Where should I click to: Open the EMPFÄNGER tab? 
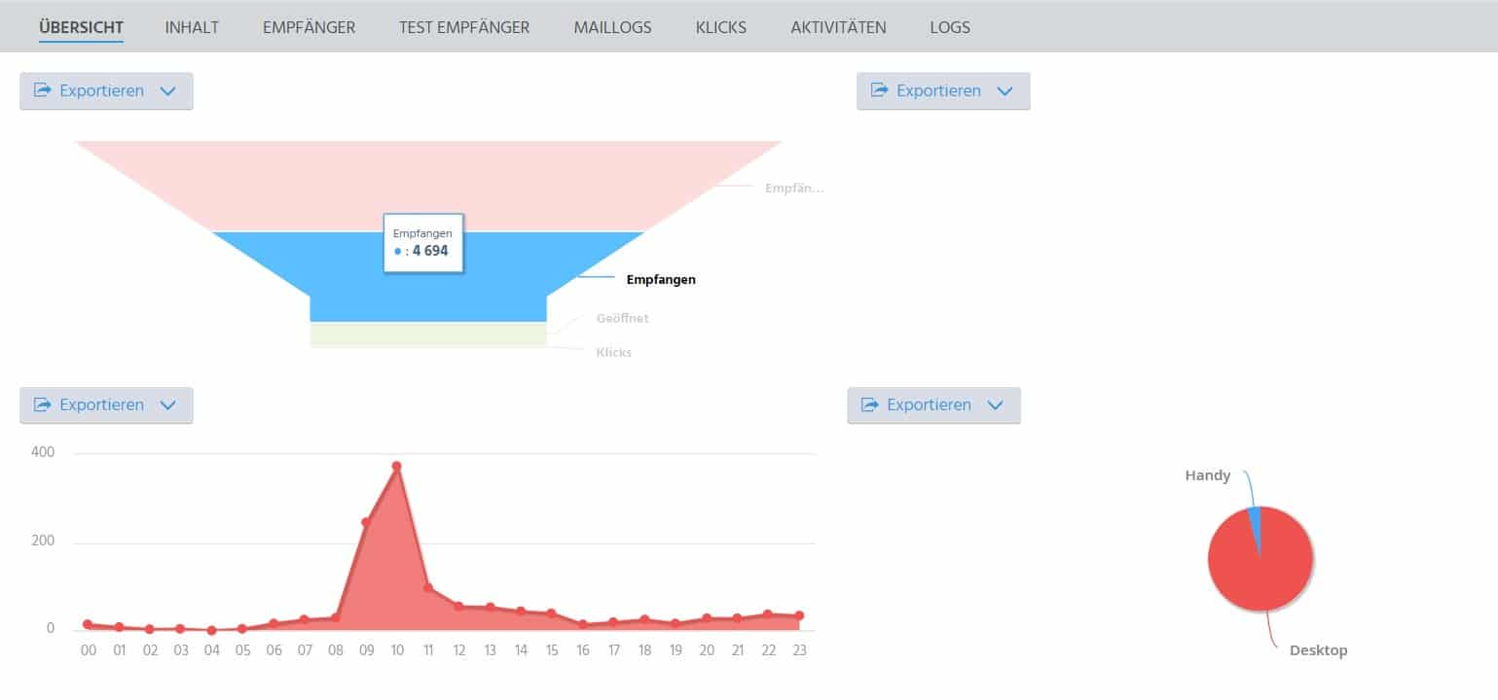click(309, 27)
